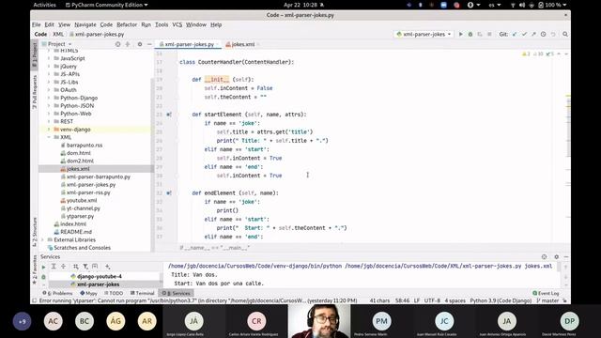This screenshot has width=601, height=338.
Task: Open Services panel settings gear
Action: pyautogui.click(x=556, y=256)
